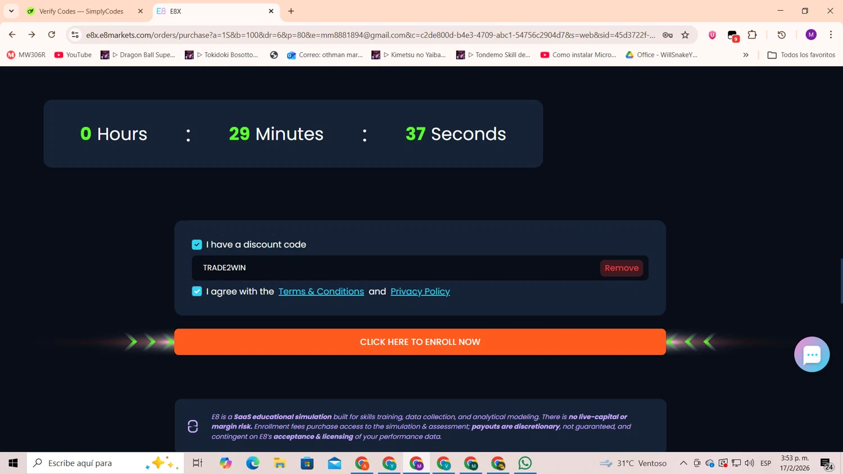Go back to the previous page

click(12, 35)
